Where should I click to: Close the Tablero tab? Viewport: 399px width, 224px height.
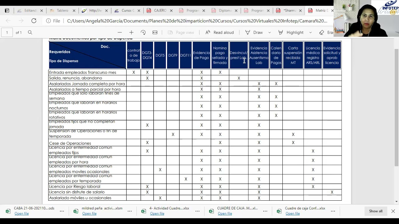(x=74, y=11)
